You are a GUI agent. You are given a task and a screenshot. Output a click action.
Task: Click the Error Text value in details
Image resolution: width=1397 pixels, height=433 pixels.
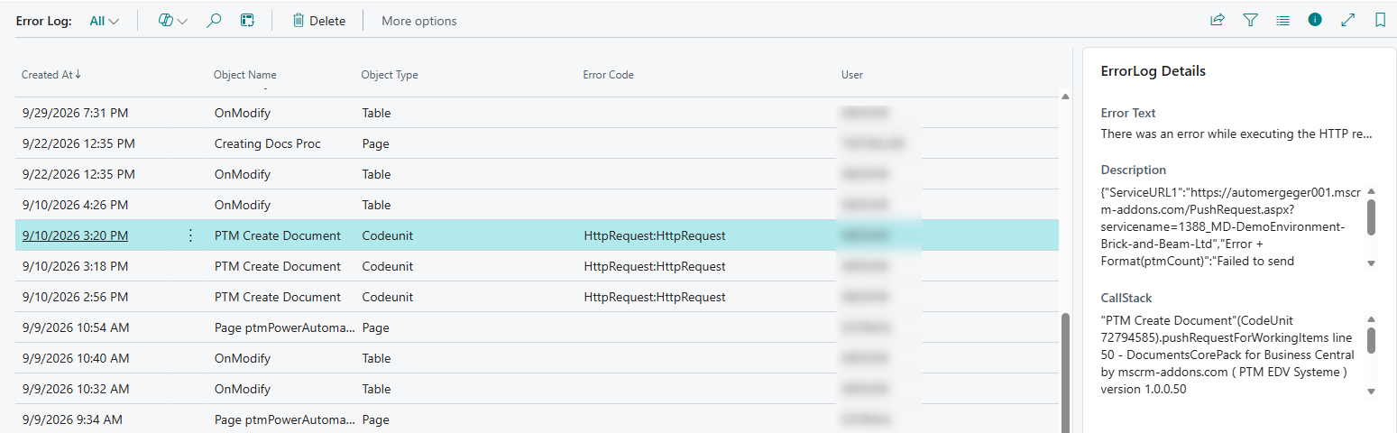pos(1236,134)
